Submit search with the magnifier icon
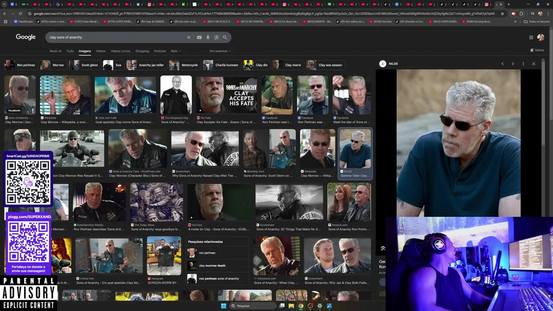 coord(225,37)
